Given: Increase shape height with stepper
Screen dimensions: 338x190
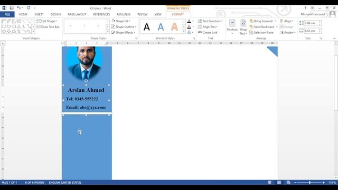Looking at the screenshot, I should pos(320,22).
